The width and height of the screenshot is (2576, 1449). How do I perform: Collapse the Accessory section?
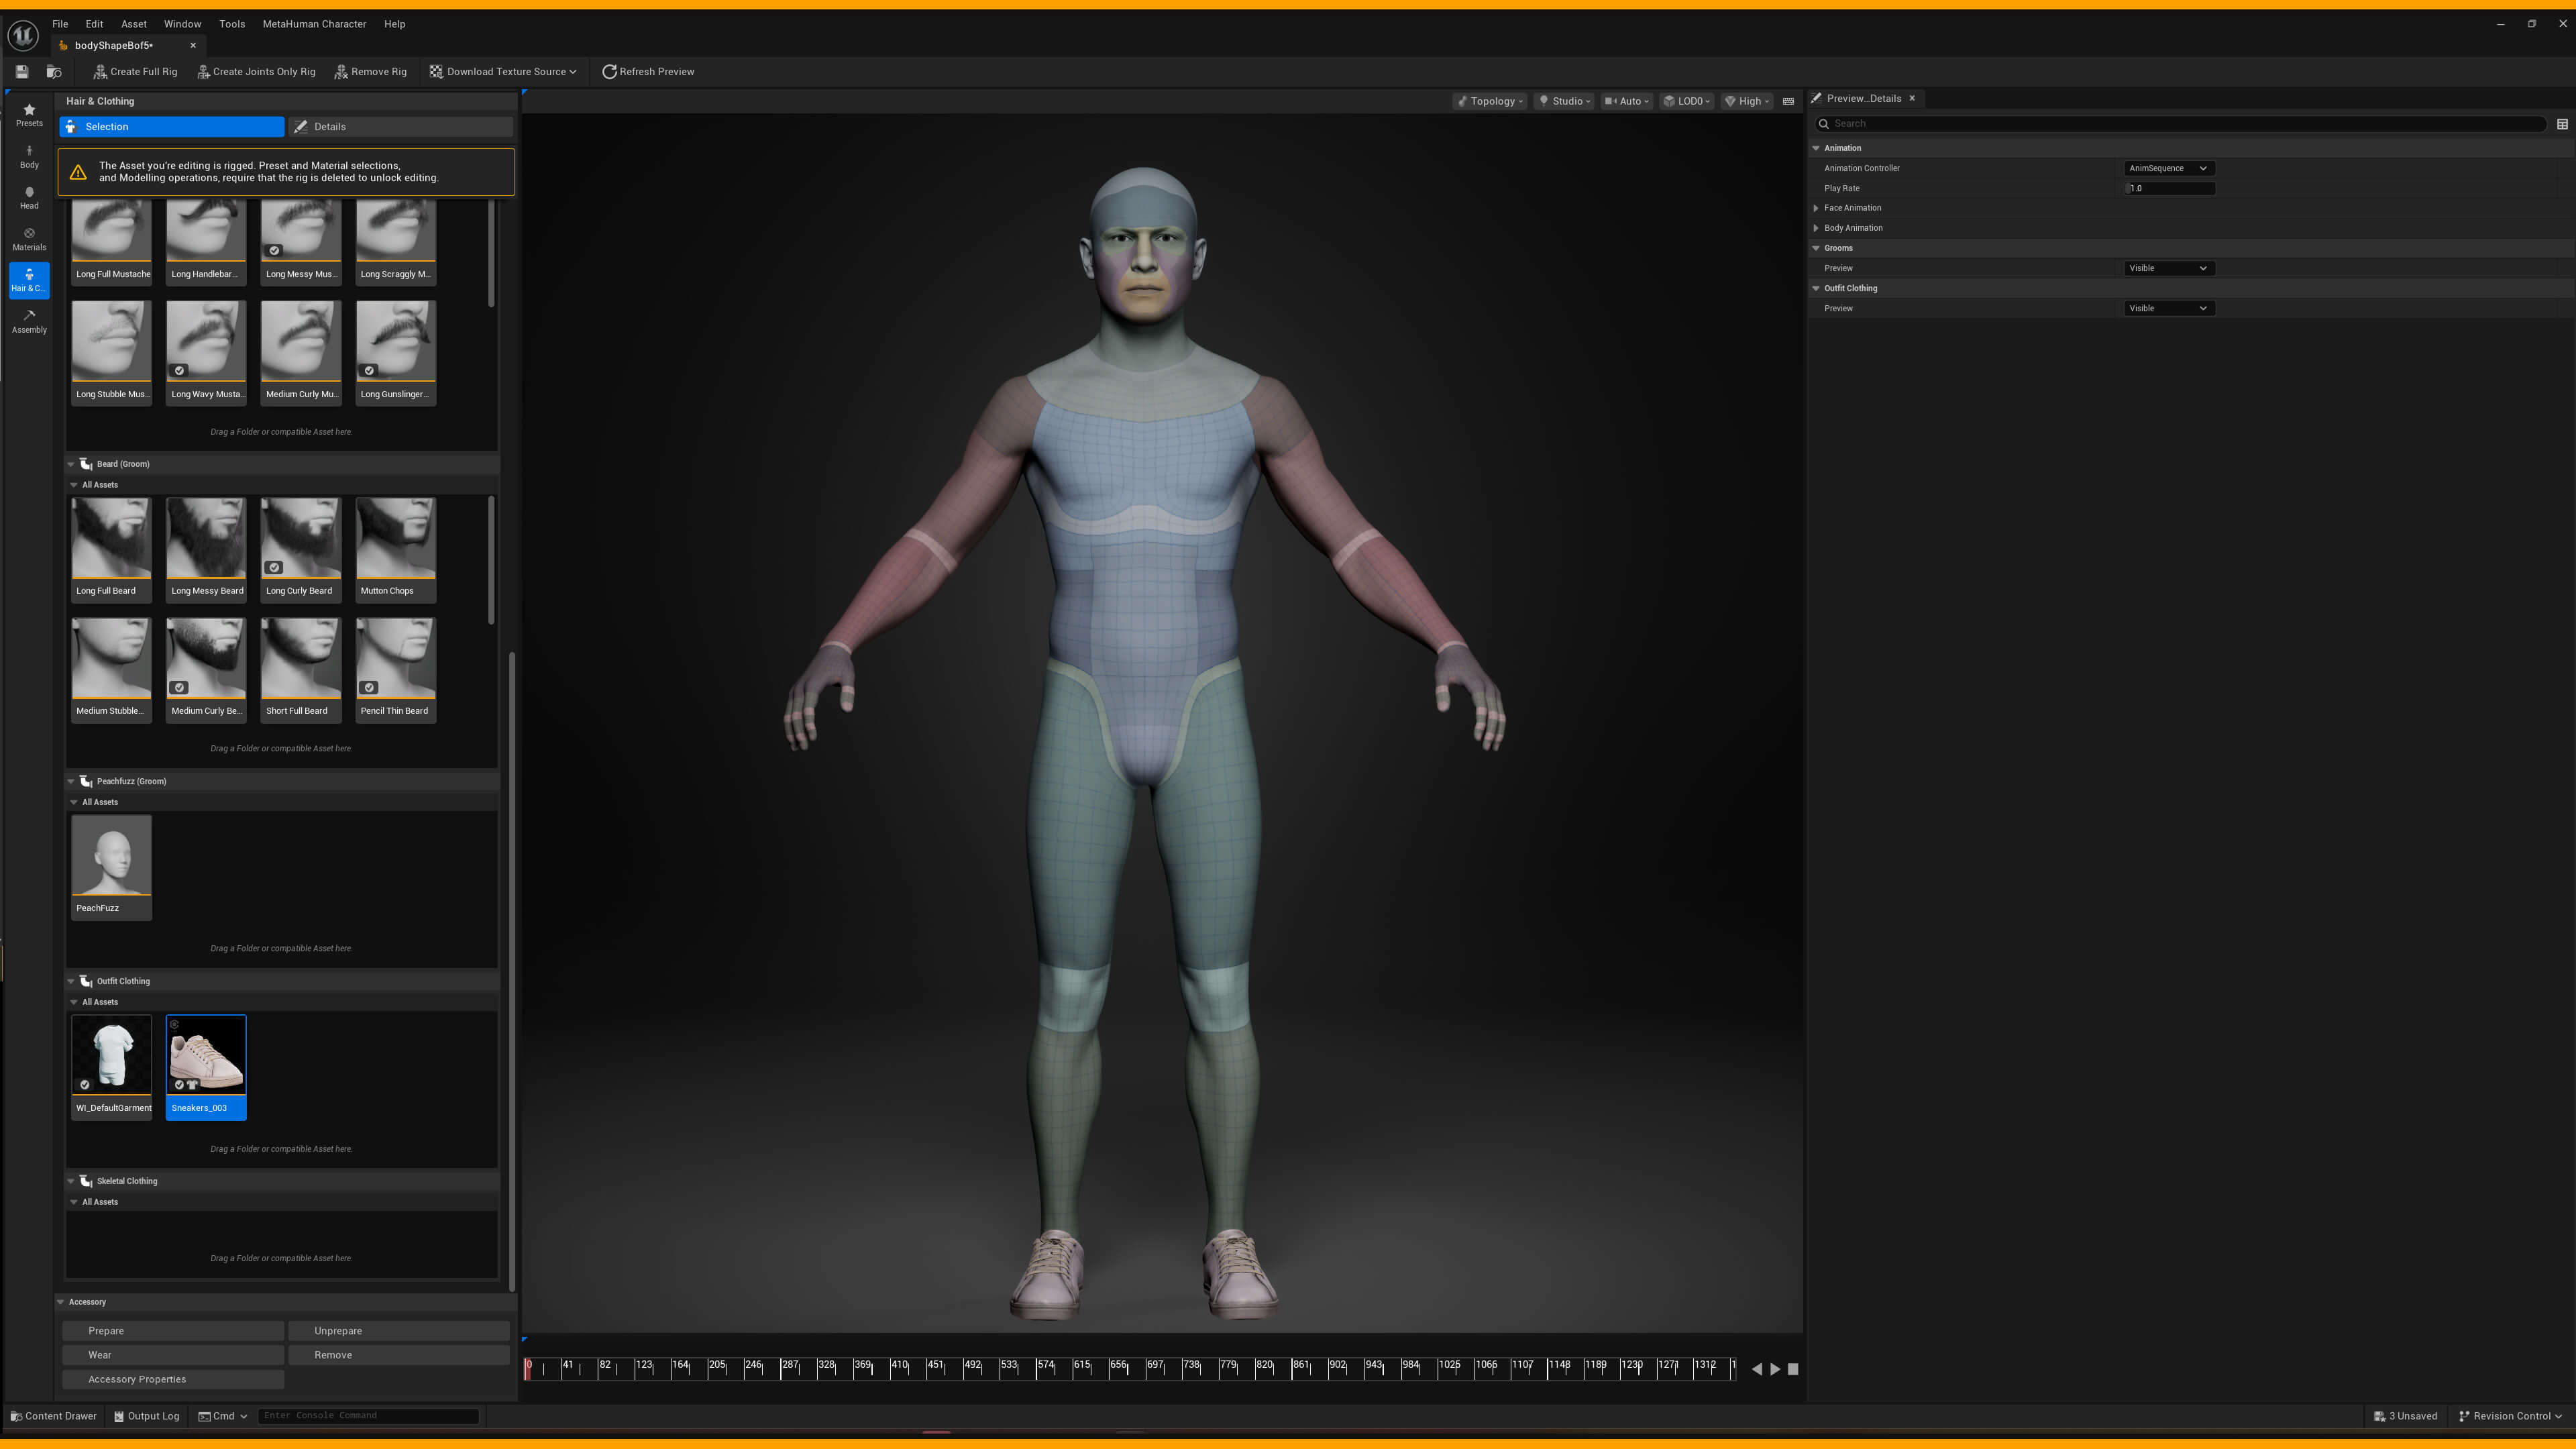coord(61,1302)
